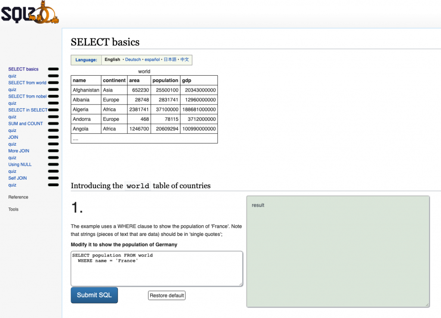Switch language to 中文
Viewport: 441px width, 318px height.
(x=185, y=60)
